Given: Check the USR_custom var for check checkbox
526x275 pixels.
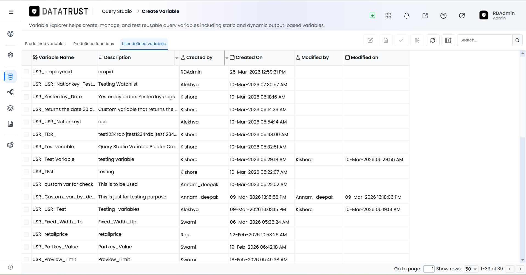Looking at the screenshot, I should click(x=26, y=184).
